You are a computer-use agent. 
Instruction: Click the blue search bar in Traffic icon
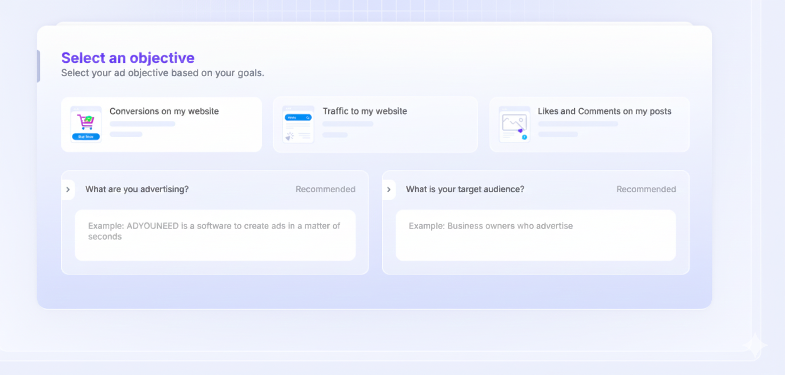[x=298, y=117]
